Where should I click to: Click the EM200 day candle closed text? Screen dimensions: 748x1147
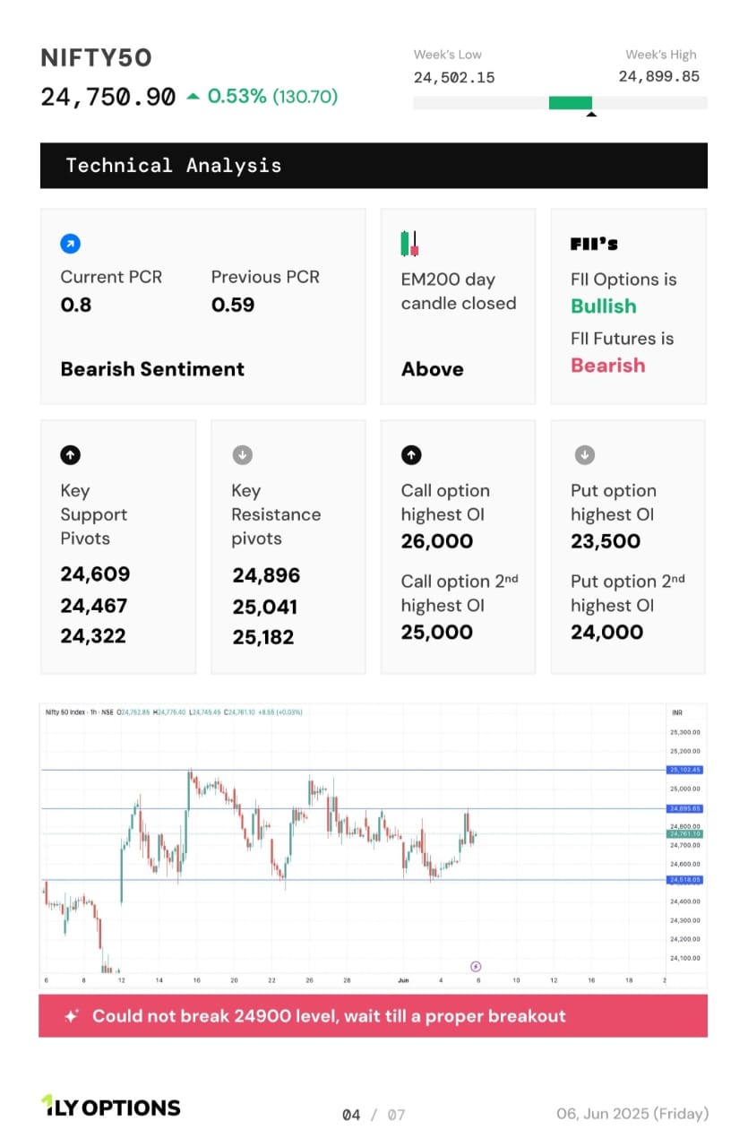click(x=459, y=291)
